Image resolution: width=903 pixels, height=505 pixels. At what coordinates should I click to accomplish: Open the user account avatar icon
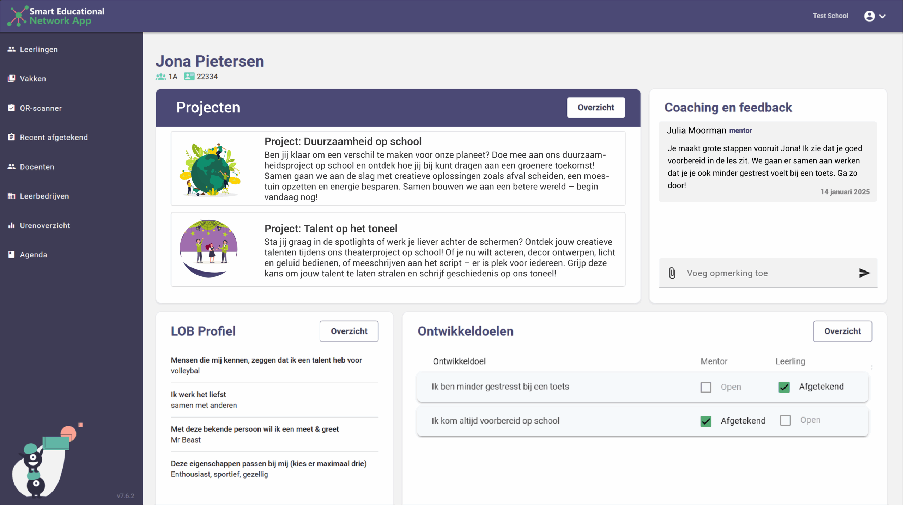(x=869, y=16)
